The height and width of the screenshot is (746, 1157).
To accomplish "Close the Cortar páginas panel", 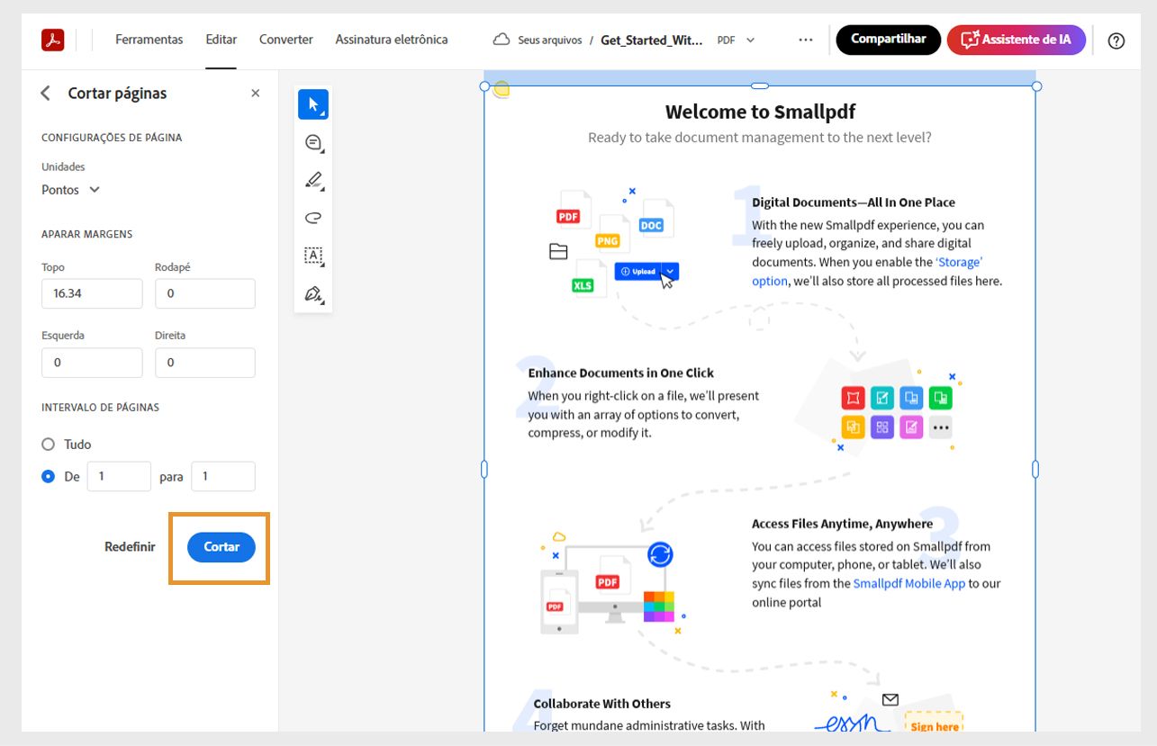I will click(x=255, y=94).
